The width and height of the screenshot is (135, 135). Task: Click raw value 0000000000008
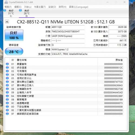click(113, 107)
